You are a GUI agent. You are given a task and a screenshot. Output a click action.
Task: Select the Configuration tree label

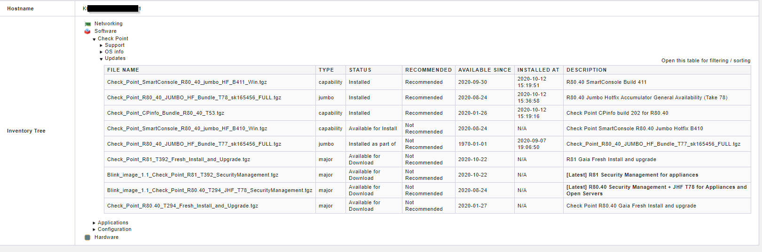pyautogui.click(x=115, y=229)
